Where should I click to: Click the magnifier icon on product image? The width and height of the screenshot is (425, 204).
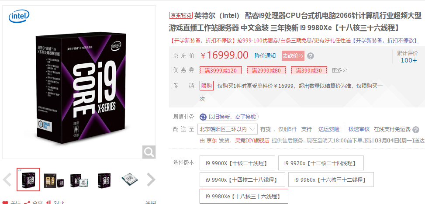(x=149, y=152)
